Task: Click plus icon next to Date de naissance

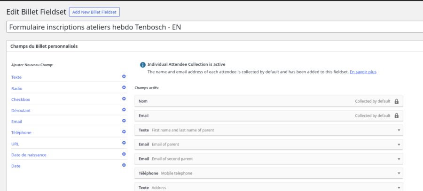Action: (x=124, y=154)
